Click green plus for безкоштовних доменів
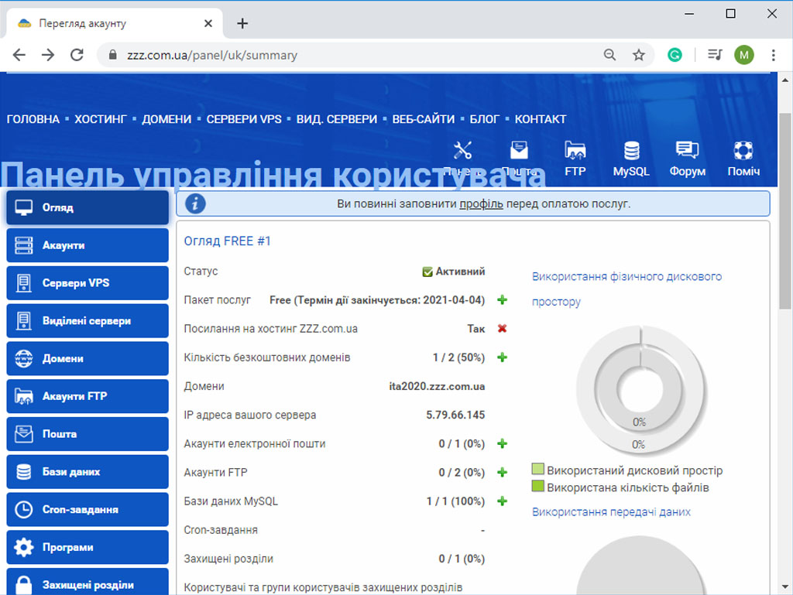 [502, 357]
